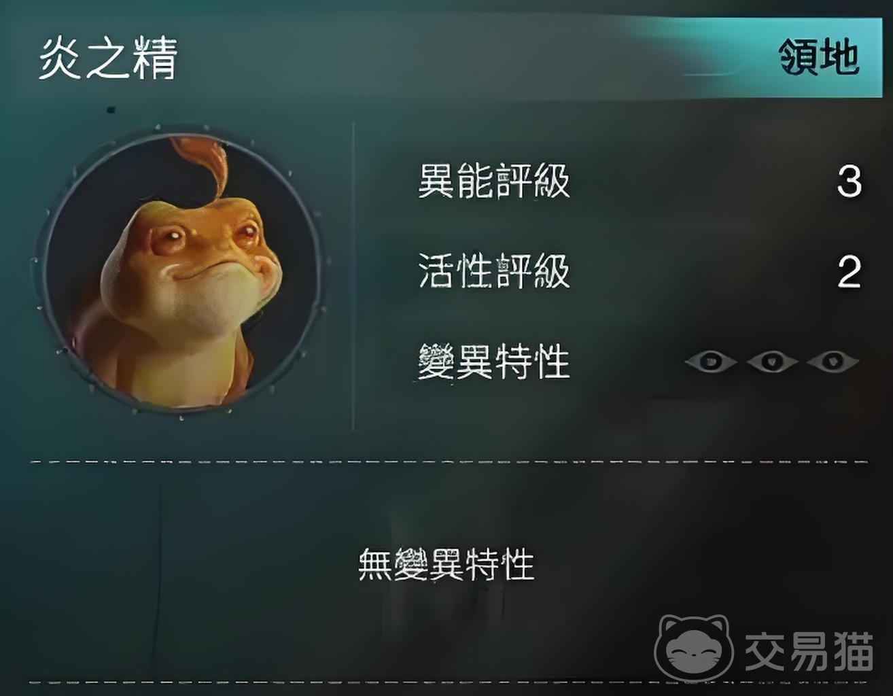
Task: Click the 異能評級 value 3
Action: coord(849,181)
